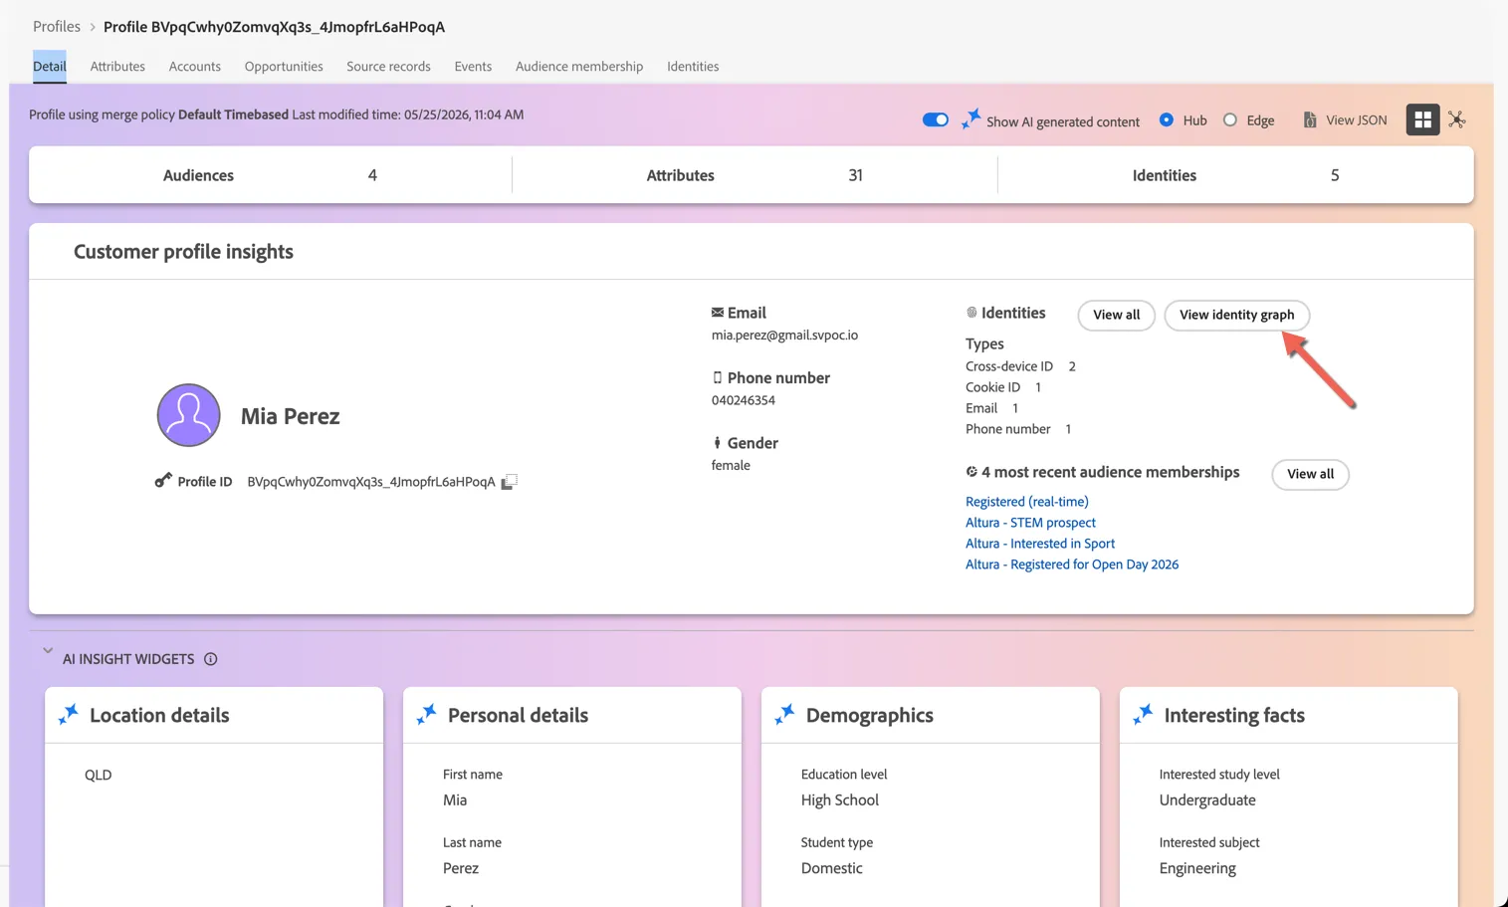Open the Audience membership tab
Viewport: 1508px width, 907px height.
click(x=579, y=67)
